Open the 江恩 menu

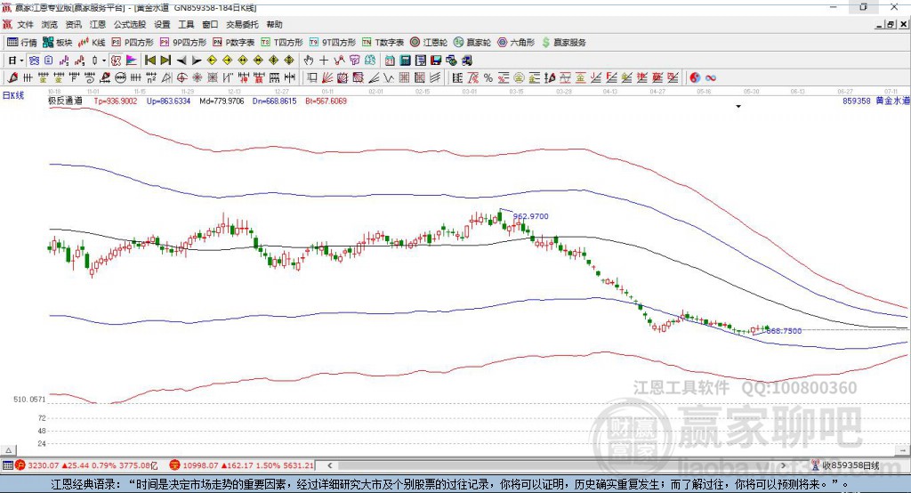98,24
